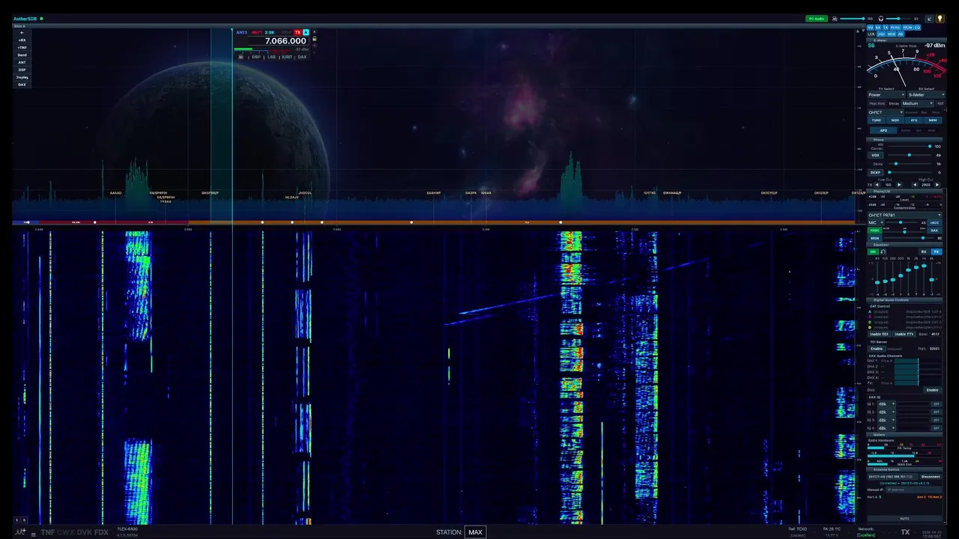Click the lock icon on slice flag

pyautogui.click(x=315, y=39)
